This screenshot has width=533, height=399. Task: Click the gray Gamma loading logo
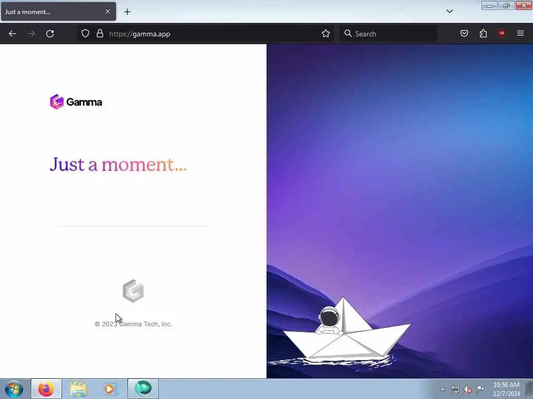[x=133, y=291]
